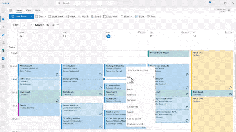Open the People icon in sidebar
Viewport: 236px width, 132px height.
click(x=3, y=27)
